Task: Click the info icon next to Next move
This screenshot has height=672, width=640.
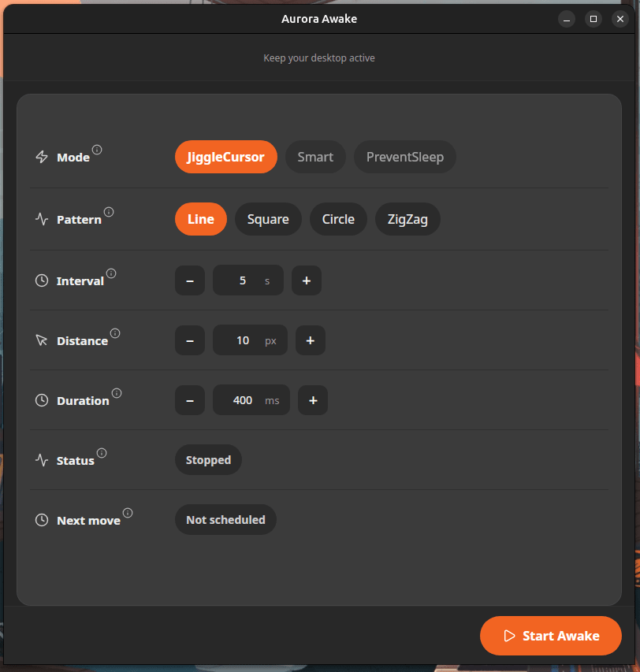Action: click(128, 513)
